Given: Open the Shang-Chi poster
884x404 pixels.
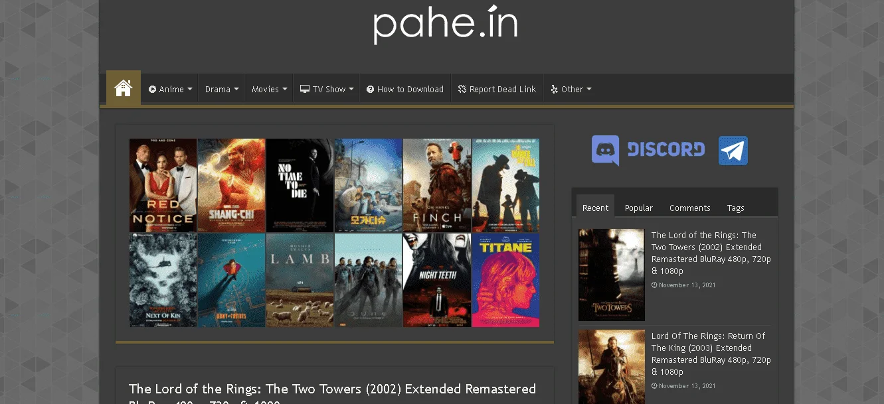Looking at the screenshot, I should point(232,185).
